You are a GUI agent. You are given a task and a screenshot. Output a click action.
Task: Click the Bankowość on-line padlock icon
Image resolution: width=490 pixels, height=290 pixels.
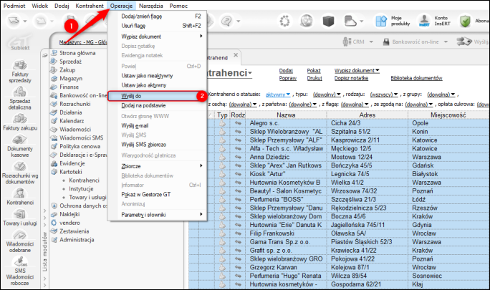point(386,42)
